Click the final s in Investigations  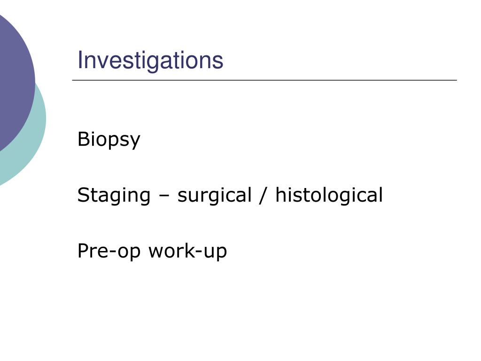click(218, 63)
